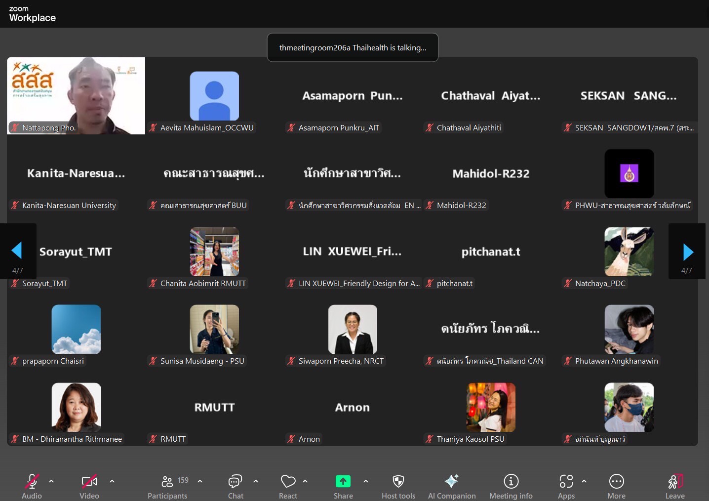
Task: Go to previous gallery page
Action: pyautogui.click(x=17, y=250)
